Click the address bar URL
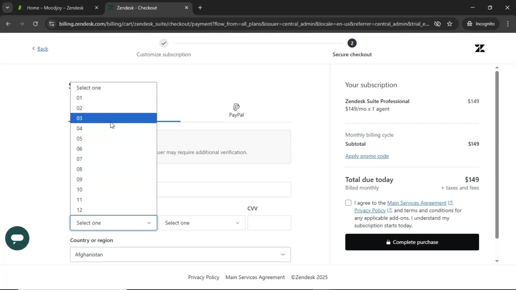 click(x=244, y=24)
